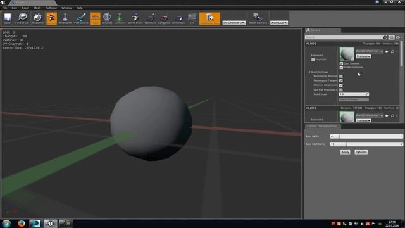Open LOD1 Textures dropdown

coord(363,120)
